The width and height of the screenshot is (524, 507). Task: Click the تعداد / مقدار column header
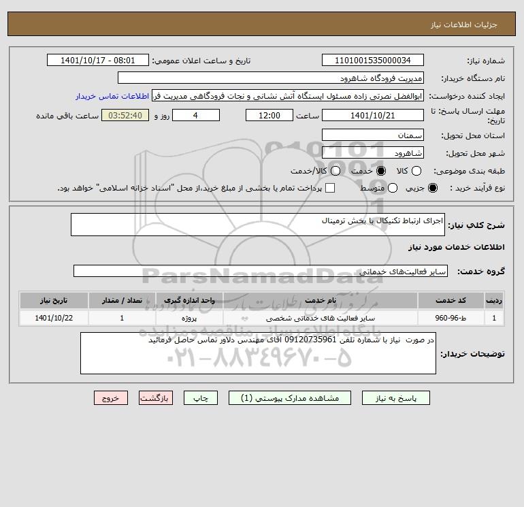122,300
